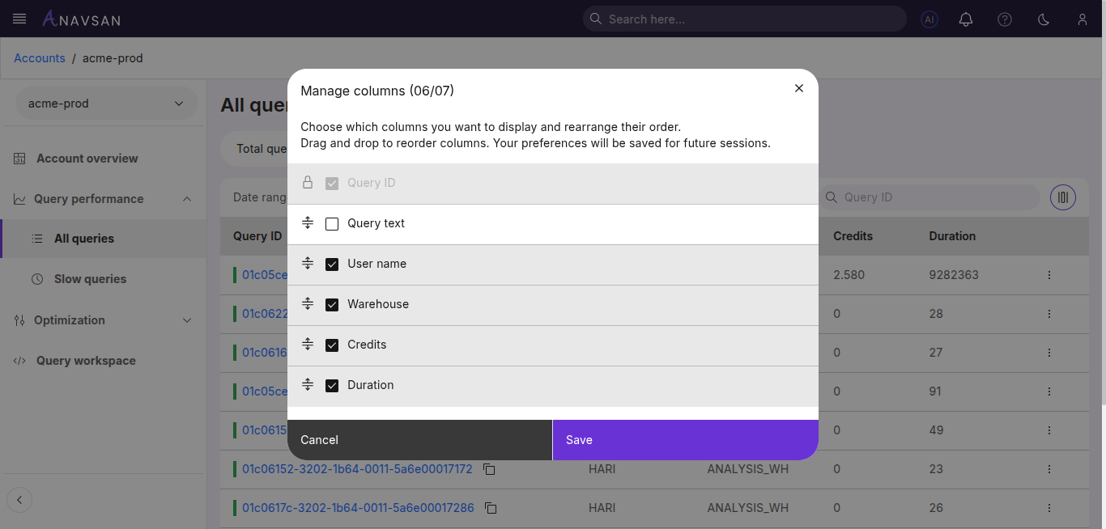Open the user profile icon
1106x529 pixels.
point(1083,19)
